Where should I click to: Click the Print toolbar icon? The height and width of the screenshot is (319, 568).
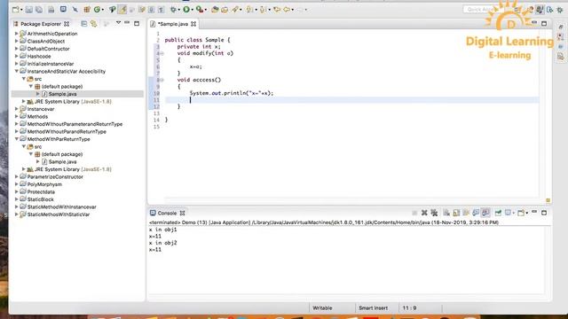51,10
